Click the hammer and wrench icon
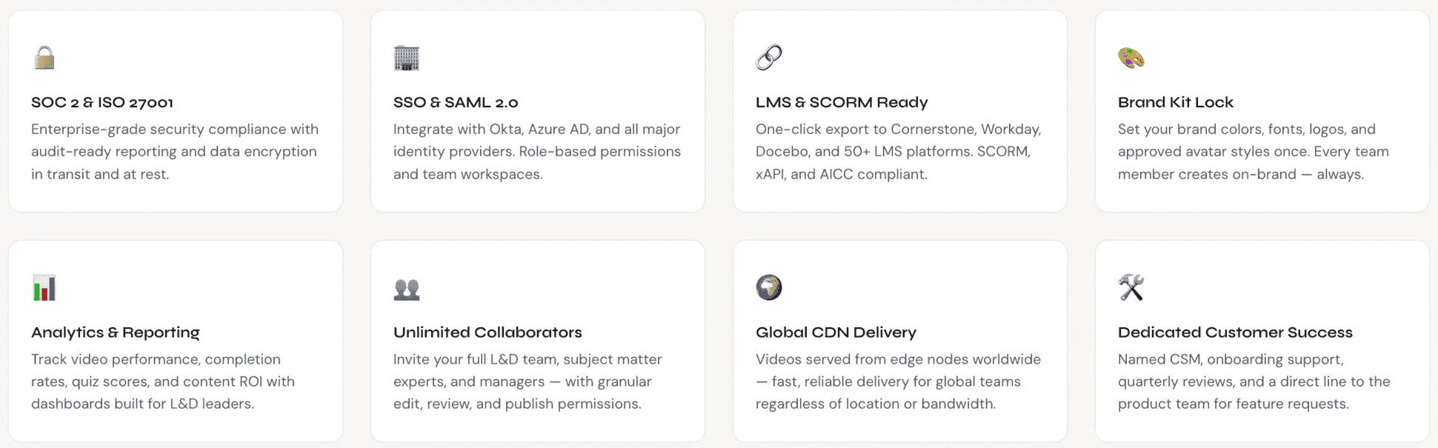 1131,287
